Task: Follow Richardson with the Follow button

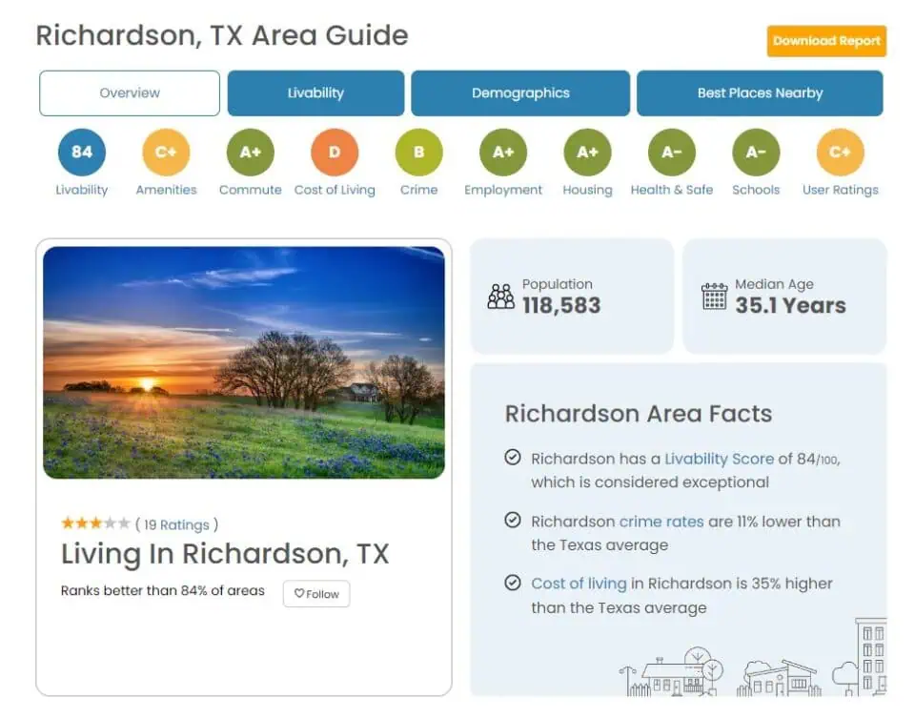Action: coord(316,594)
